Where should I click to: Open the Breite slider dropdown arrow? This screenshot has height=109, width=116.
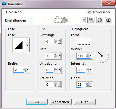point(28,70)
